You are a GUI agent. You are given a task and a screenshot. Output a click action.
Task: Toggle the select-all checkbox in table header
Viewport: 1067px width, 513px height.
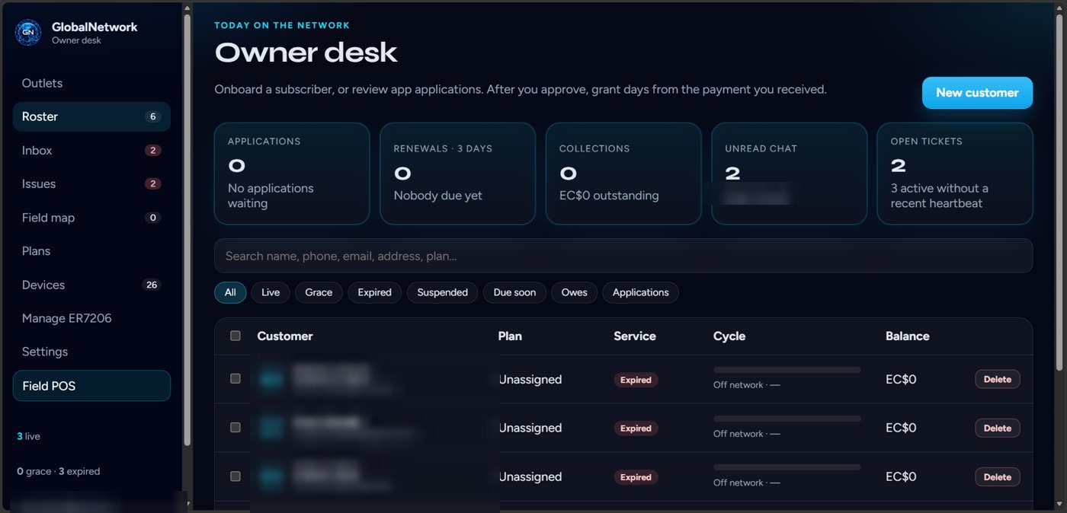[235, 336]
